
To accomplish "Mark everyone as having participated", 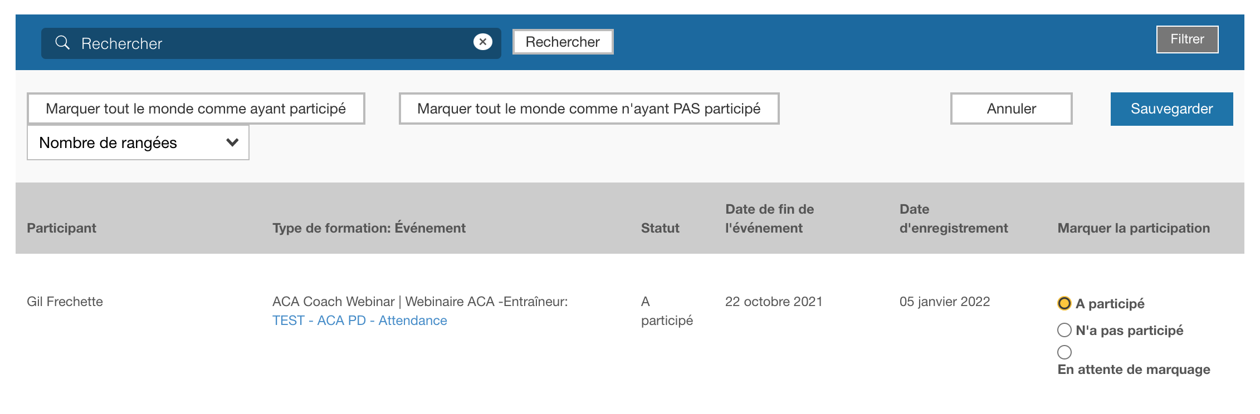I will point(196,109).
